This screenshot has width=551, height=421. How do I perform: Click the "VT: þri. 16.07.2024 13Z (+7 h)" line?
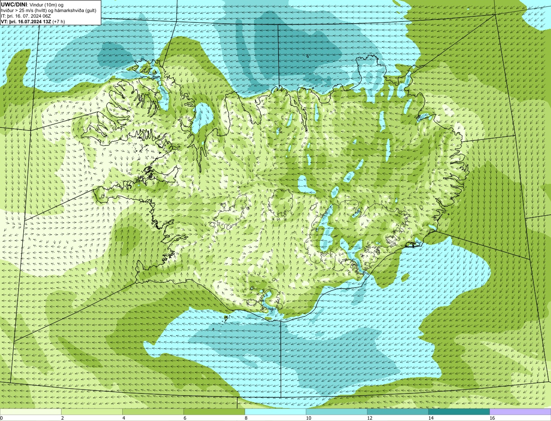pyautogui.click(x=33, y=22)
